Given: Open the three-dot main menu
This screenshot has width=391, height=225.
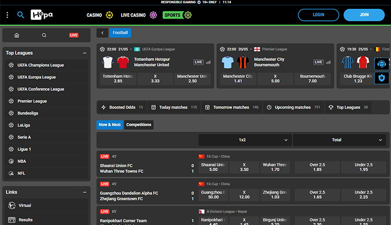Looking at the screenshot, I should click(7, 15).
